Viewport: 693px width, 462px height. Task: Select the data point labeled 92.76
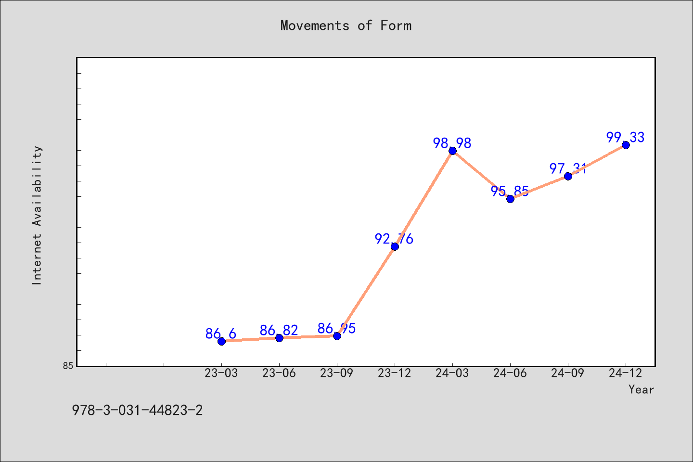(x=395, y=246)
